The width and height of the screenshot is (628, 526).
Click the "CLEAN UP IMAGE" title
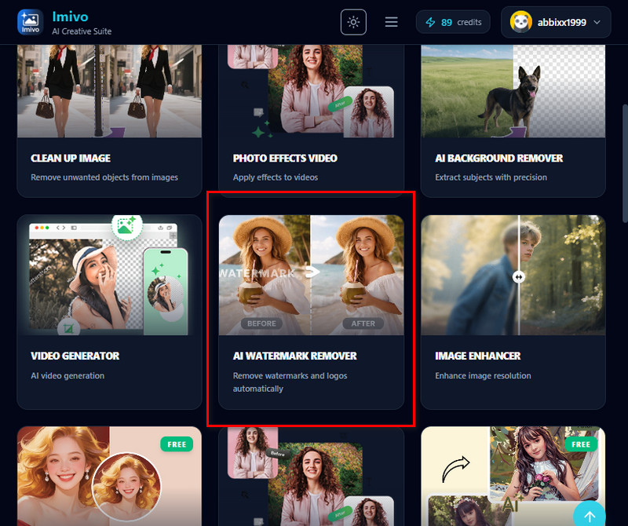71,159
